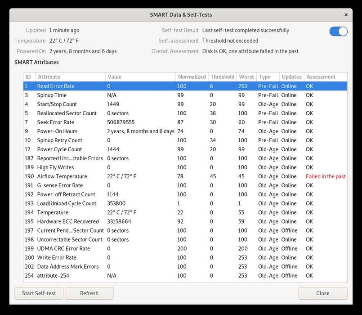Viewport: 362px width, 315px height.
Task: Click the 506879555 seek error value
Action: (121, 122)
